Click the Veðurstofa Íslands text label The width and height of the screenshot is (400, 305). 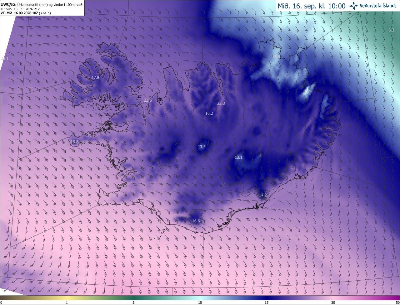click(x=378, y=6)
